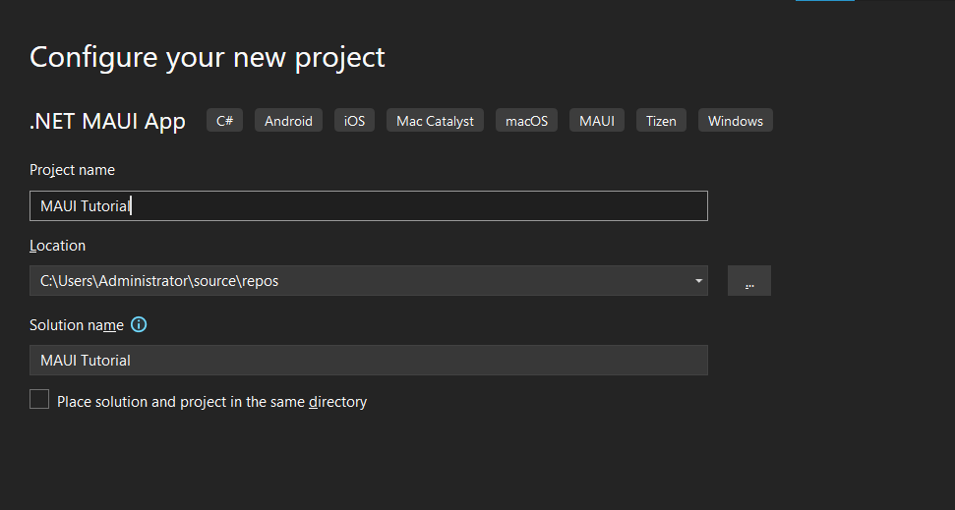
Task: Open the Location path dropdown arrow
Action: coord(698,281)
